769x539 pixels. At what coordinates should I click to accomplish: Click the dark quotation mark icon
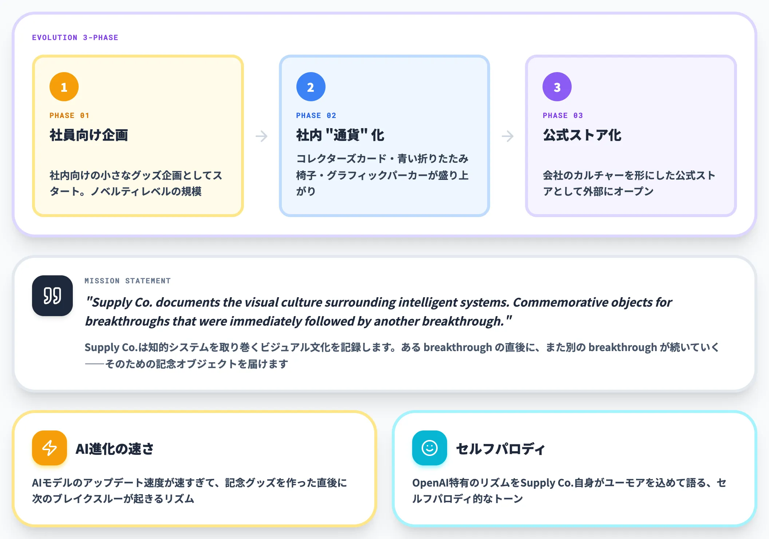[x=52, y=296]
